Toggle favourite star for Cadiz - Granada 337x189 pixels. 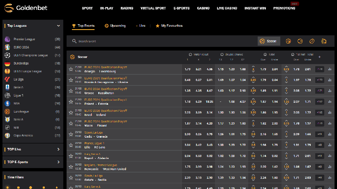(x=71, y=134)
